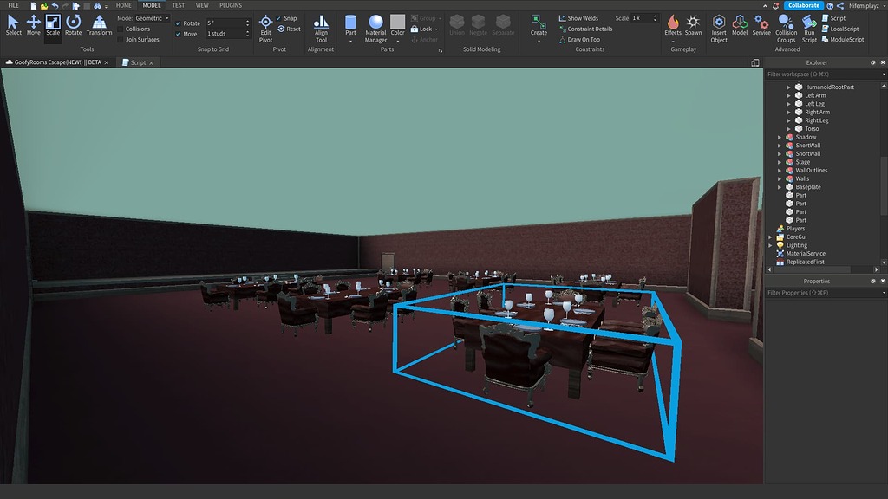The height and width of the screenshot is (499, 888).
Task: Open the Script editor tab
Action: click(139, 62)
